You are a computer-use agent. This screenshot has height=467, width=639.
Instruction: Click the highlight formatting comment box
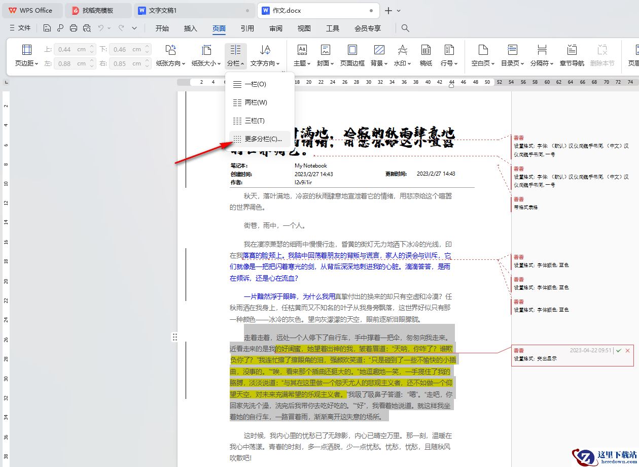tap(572, 355)
